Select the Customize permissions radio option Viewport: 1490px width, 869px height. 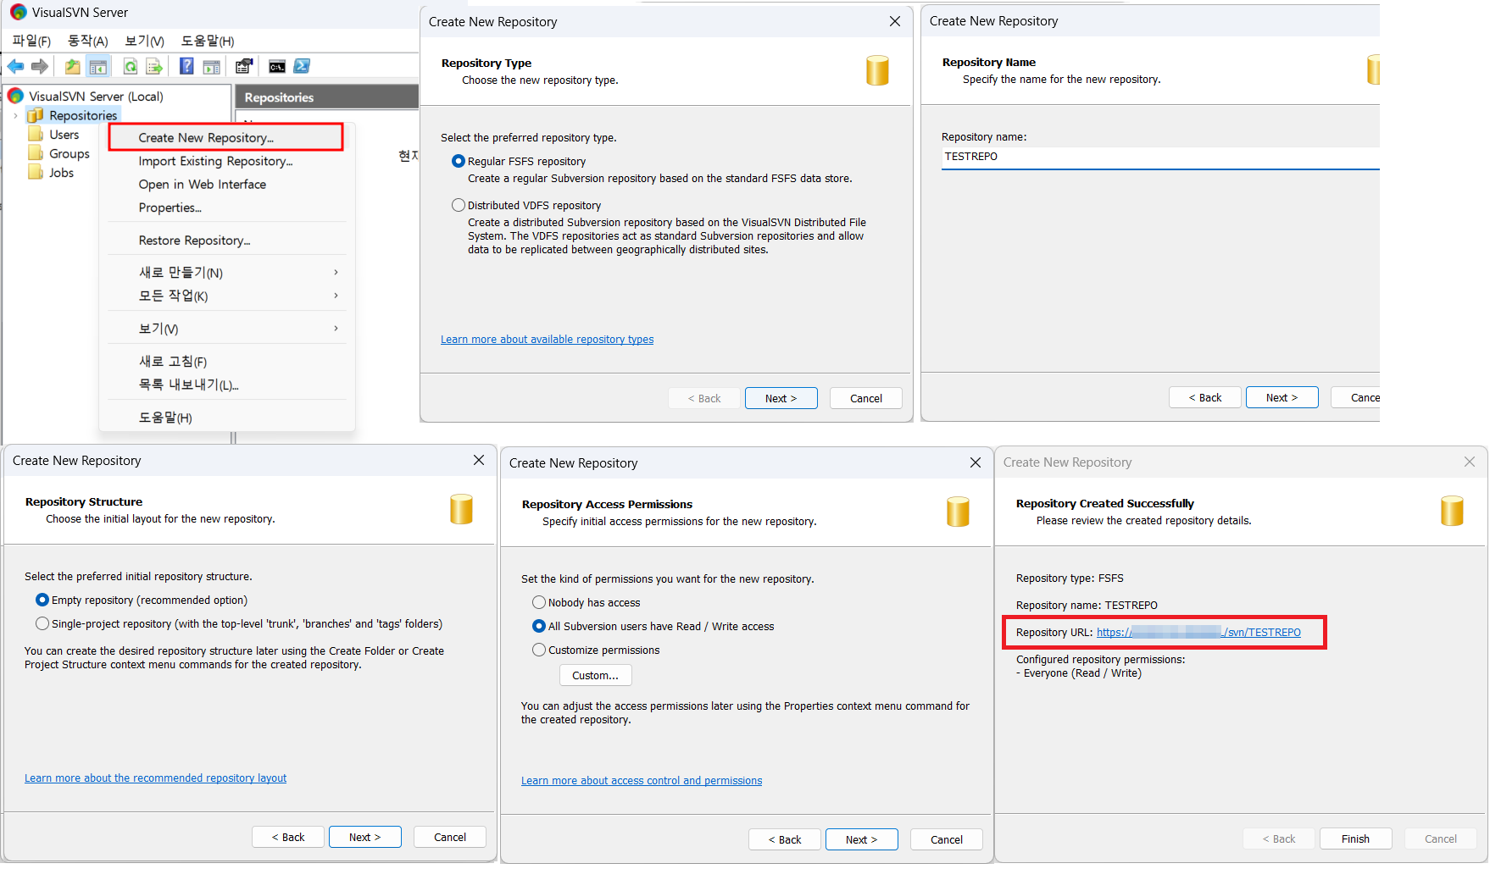[x=539, y=650]
